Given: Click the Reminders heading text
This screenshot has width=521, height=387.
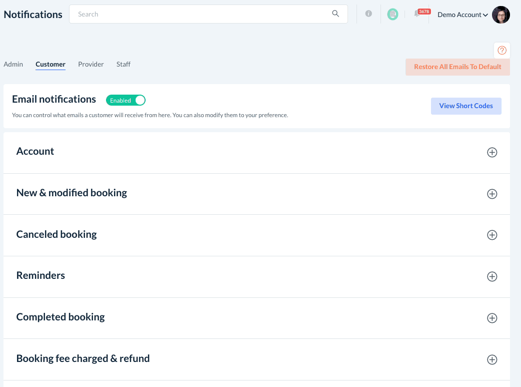Looking at the screenshot, I should pos(40,275).
